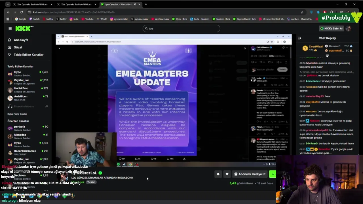Open Manodea recommended channel
This screenshot has height=204, width=363.
(28, 136)
